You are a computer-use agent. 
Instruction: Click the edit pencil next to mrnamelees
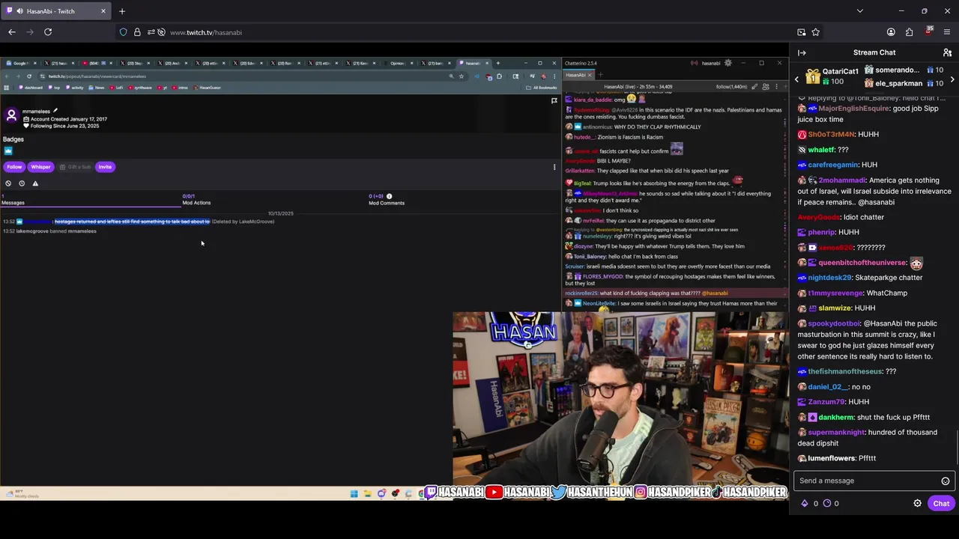[55, 111]
